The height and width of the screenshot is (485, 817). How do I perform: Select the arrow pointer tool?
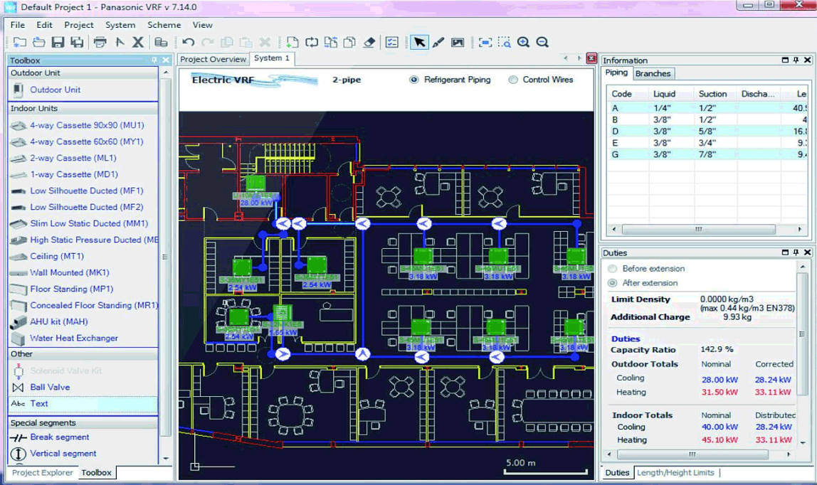419,42
